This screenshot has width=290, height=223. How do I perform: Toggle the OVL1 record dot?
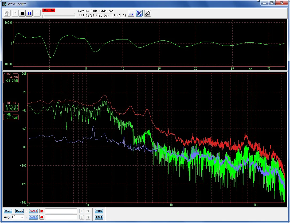(x=42, y=211)
